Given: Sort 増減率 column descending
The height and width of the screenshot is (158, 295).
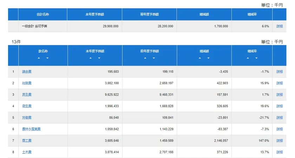Looking at the screenshot, I should point(256,58).
